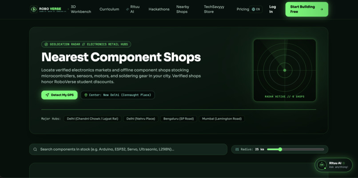Open the Rituu AI Ask anything chat widget
The image size is (358, 178).
[x=334, y=165]
